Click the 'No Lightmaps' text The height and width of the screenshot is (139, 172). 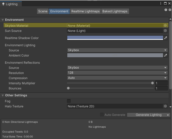(97, 127)
